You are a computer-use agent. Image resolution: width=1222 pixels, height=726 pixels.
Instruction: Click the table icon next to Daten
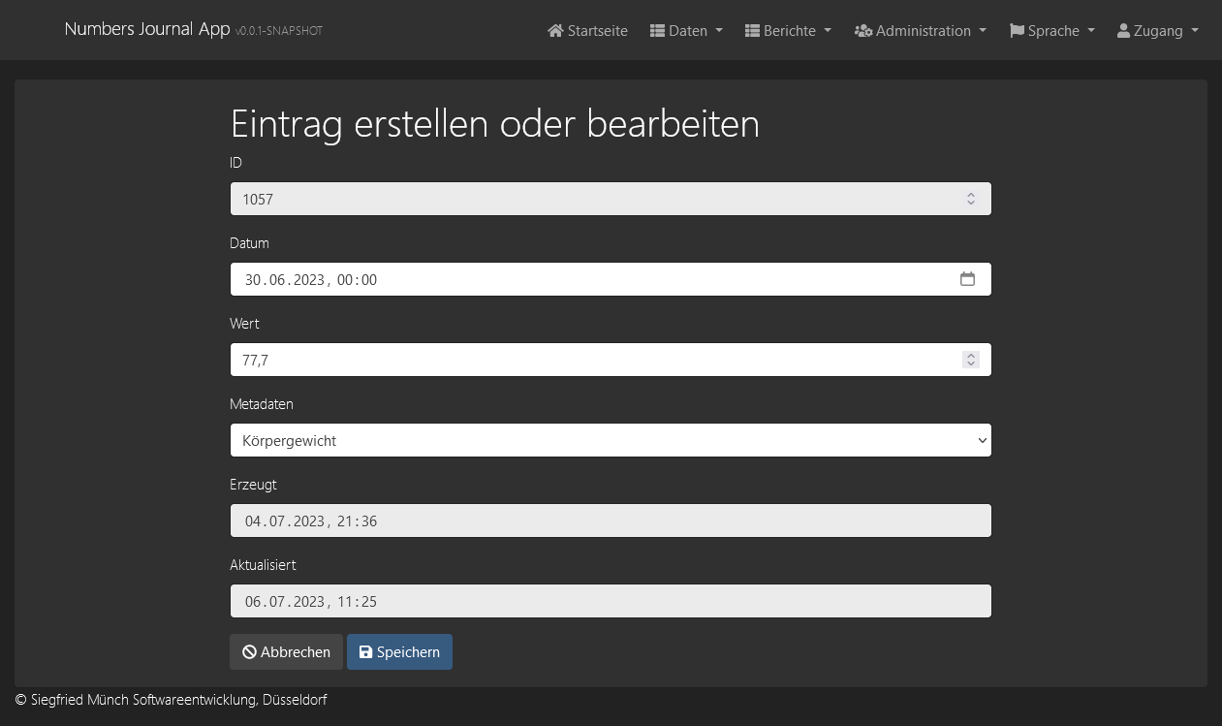point(657,31)
